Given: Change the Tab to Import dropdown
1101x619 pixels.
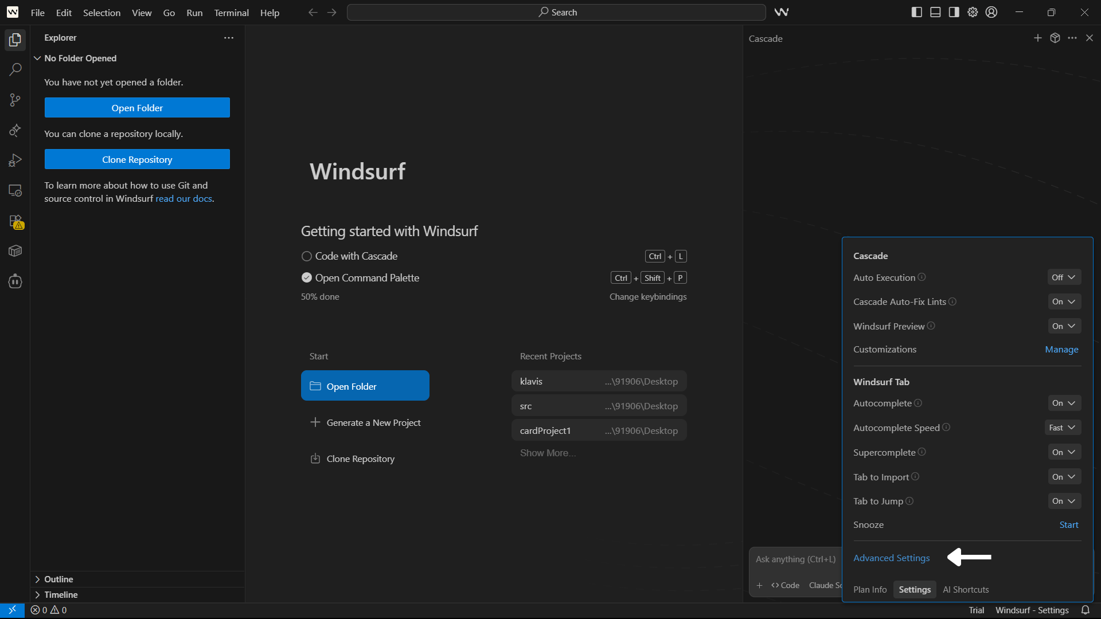Looking at the screenshot, I should click(1064, 477).
